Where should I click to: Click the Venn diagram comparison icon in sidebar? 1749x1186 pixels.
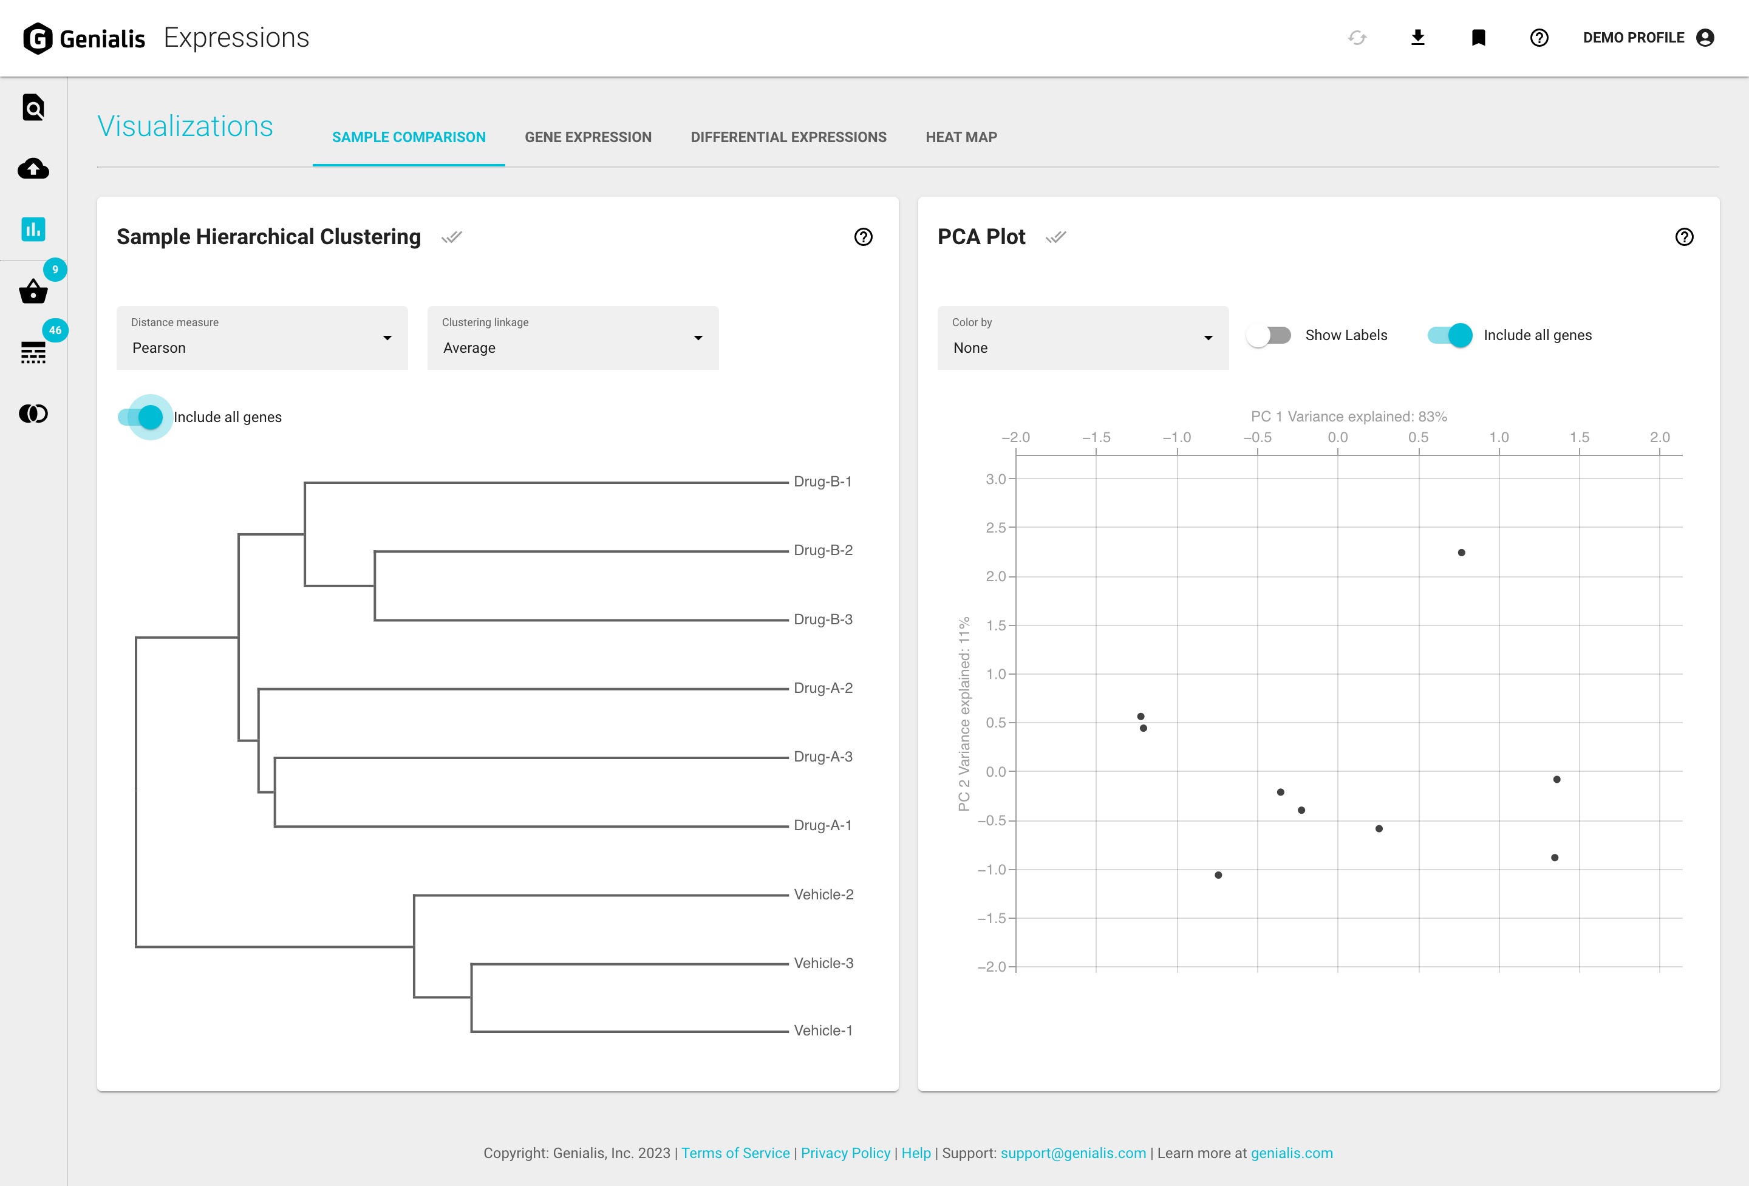click(32, 413)
